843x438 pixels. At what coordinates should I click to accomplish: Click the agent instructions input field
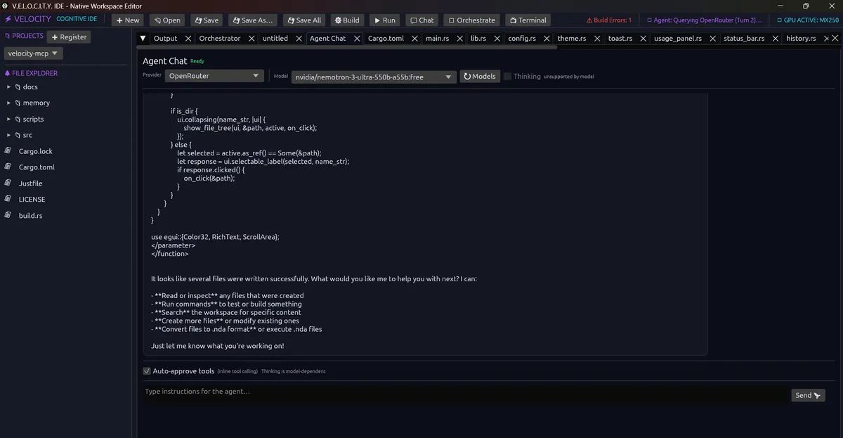click(x=465, y=392)
